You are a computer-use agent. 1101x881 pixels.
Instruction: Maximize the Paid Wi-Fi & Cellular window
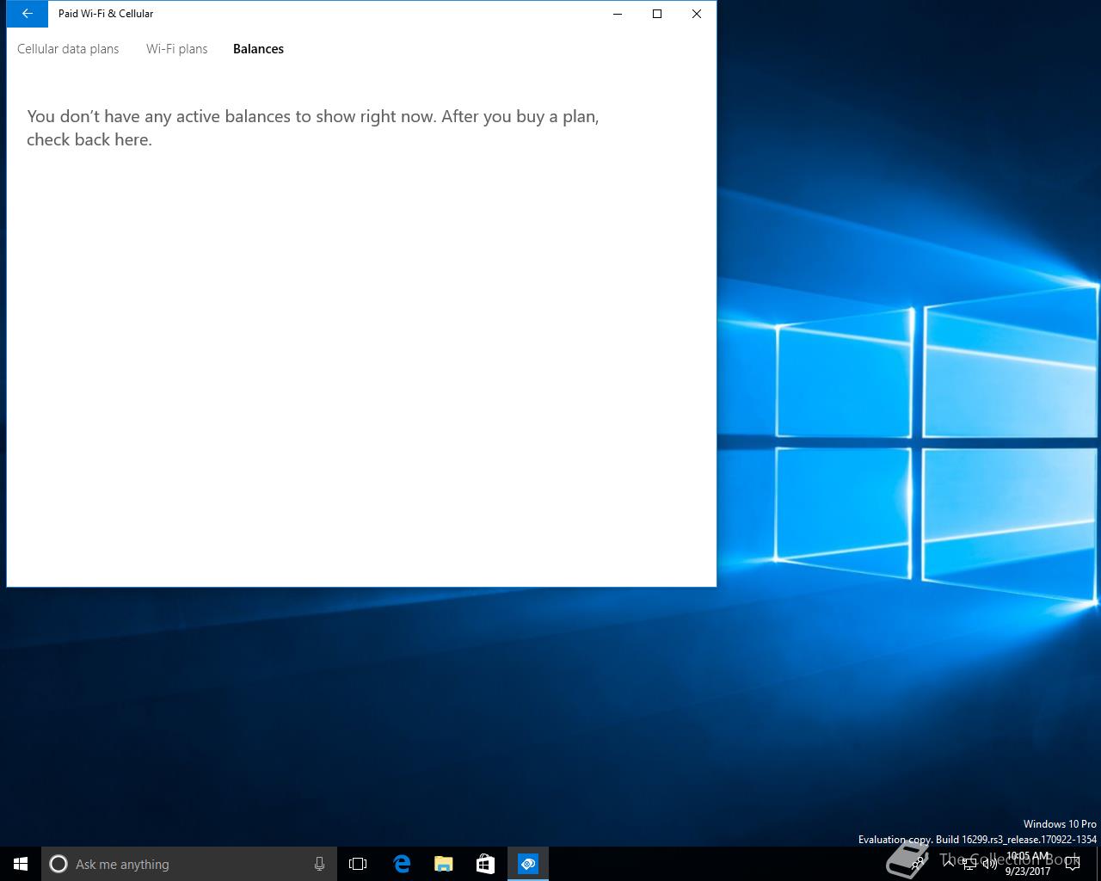click(657, 14)
